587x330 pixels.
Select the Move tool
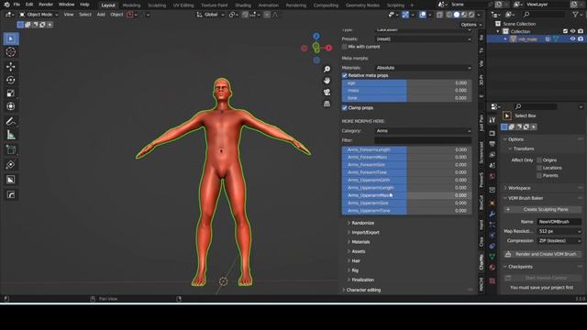(11, 67)
